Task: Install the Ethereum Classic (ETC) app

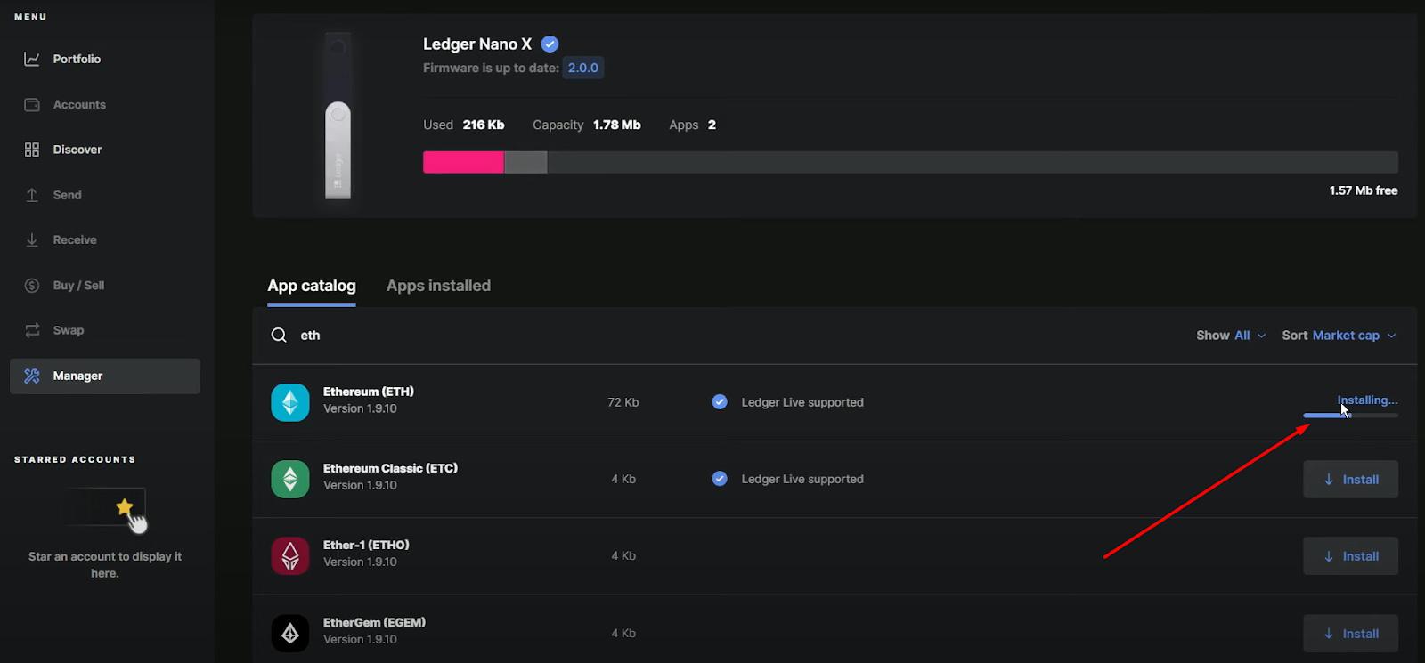Action: tap(1350, 480)
